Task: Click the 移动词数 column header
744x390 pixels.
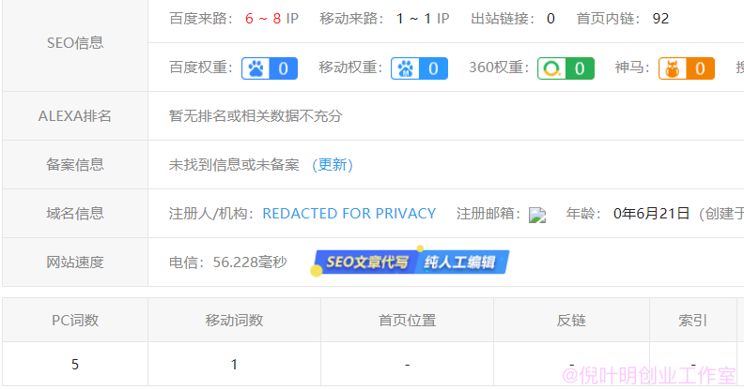Action: 235,320
